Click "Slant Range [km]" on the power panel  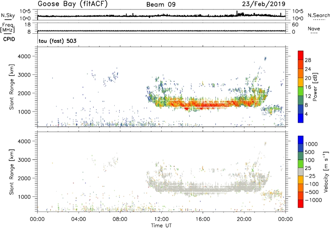12,87
